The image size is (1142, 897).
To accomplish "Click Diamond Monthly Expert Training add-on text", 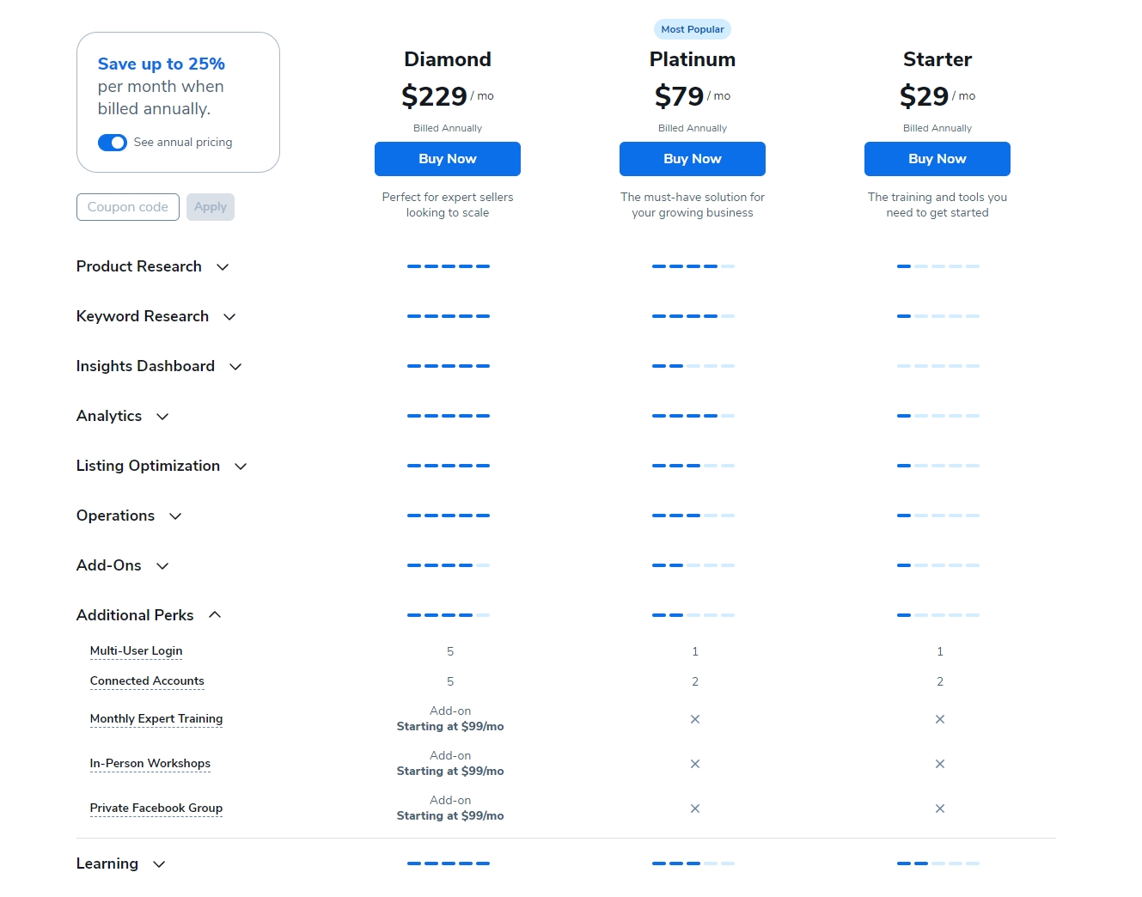I will 450,719.
